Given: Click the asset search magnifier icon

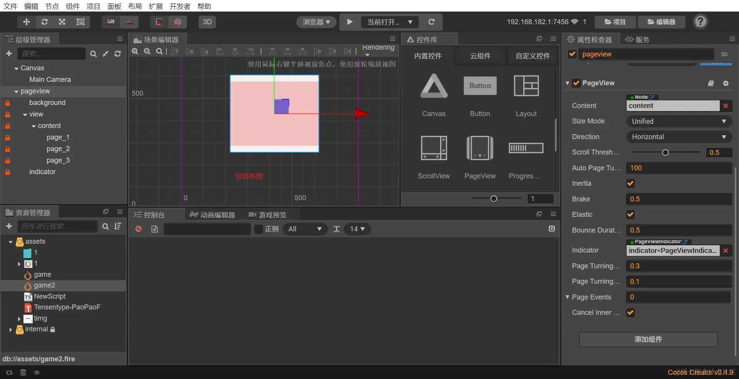Looking at the screenshot, I should point(105,226).
